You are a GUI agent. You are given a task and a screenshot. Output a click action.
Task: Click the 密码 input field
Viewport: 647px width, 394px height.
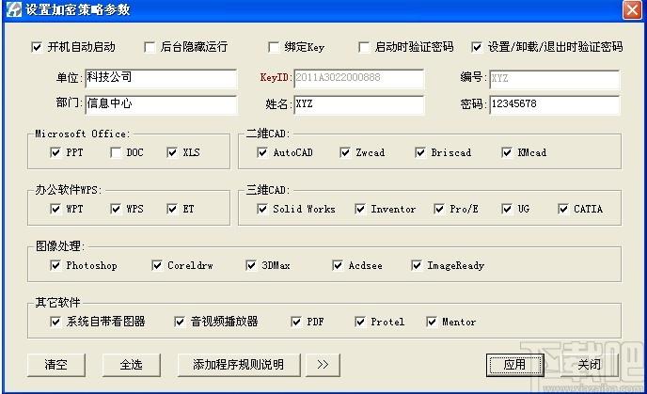[555, 104]
